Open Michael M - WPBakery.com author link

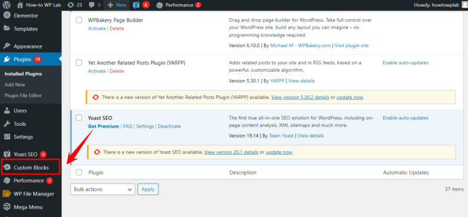[300, 45]
